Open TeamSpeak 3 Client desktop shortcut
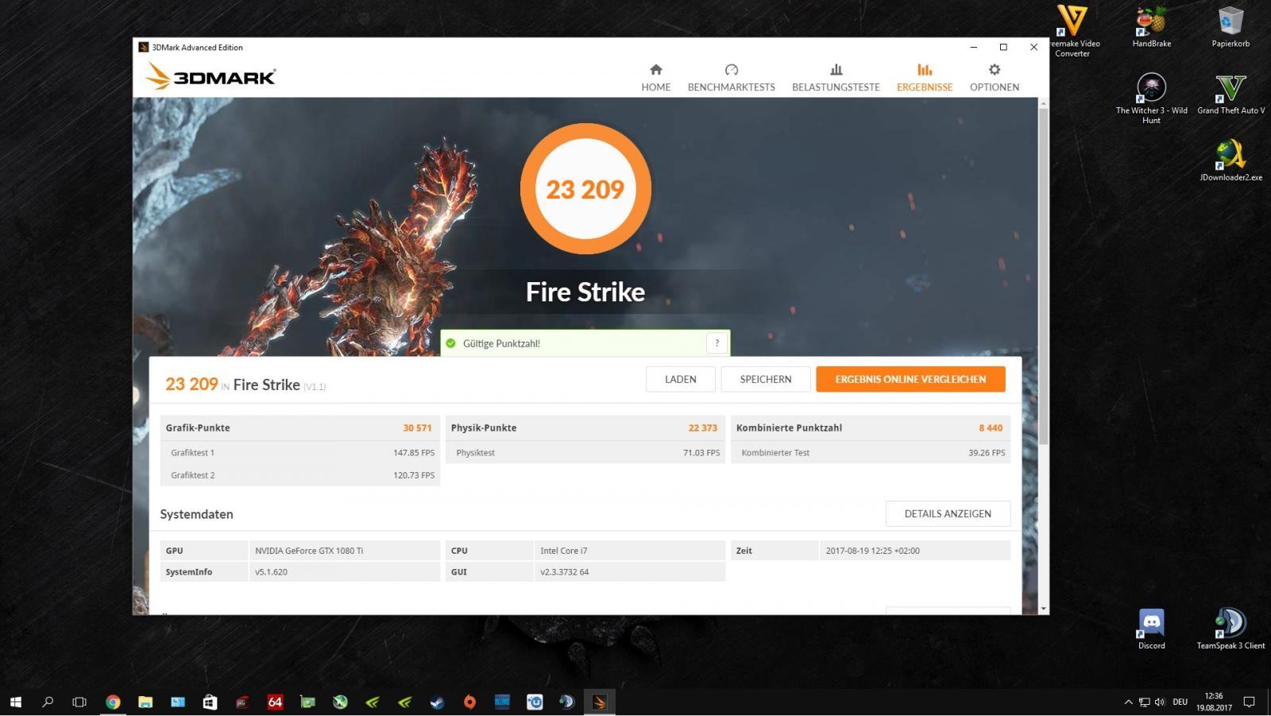Viewport: 1271px width, 716px height. pyautogui.click(x=1230, y=629)
